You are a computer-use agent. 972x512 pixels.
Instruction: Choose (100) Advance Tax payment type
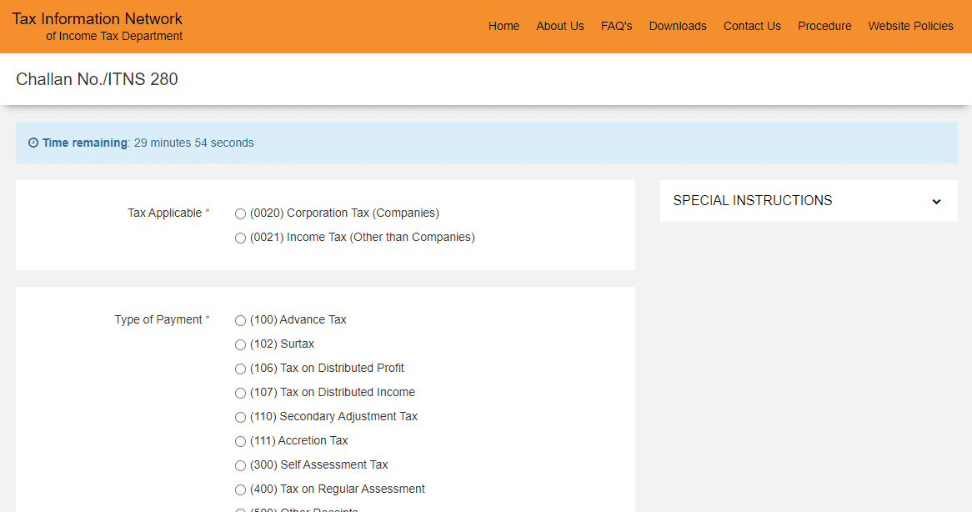coord(241,320)
